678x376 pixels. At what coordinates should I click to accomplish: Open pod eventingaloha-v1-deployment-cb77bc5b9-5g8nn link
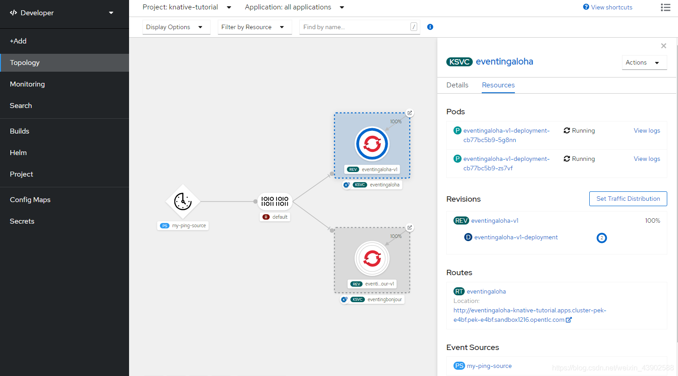point(506,135)
